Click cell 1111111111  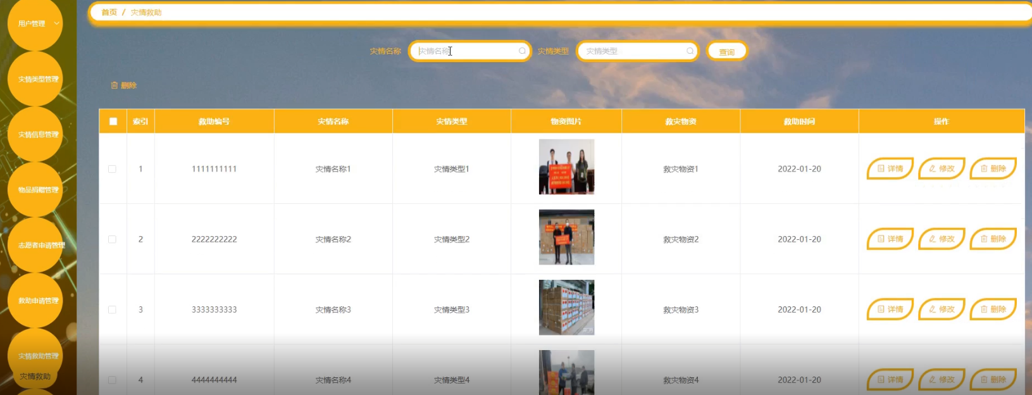[x=214, y=169]
